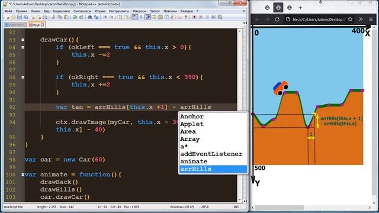This screenshot has height=213, width=379.
Task: Select arrHills in the autocomplete list
Action: coord(213,169)
